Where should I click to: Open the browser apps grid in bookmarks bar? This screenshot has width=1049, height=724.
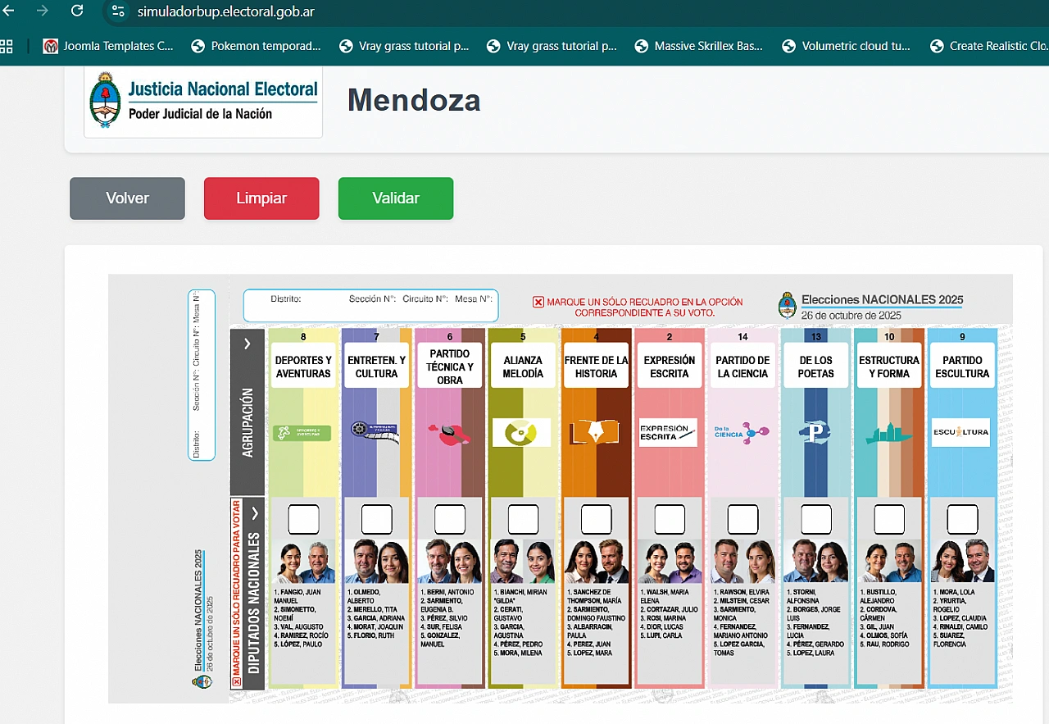7,46
